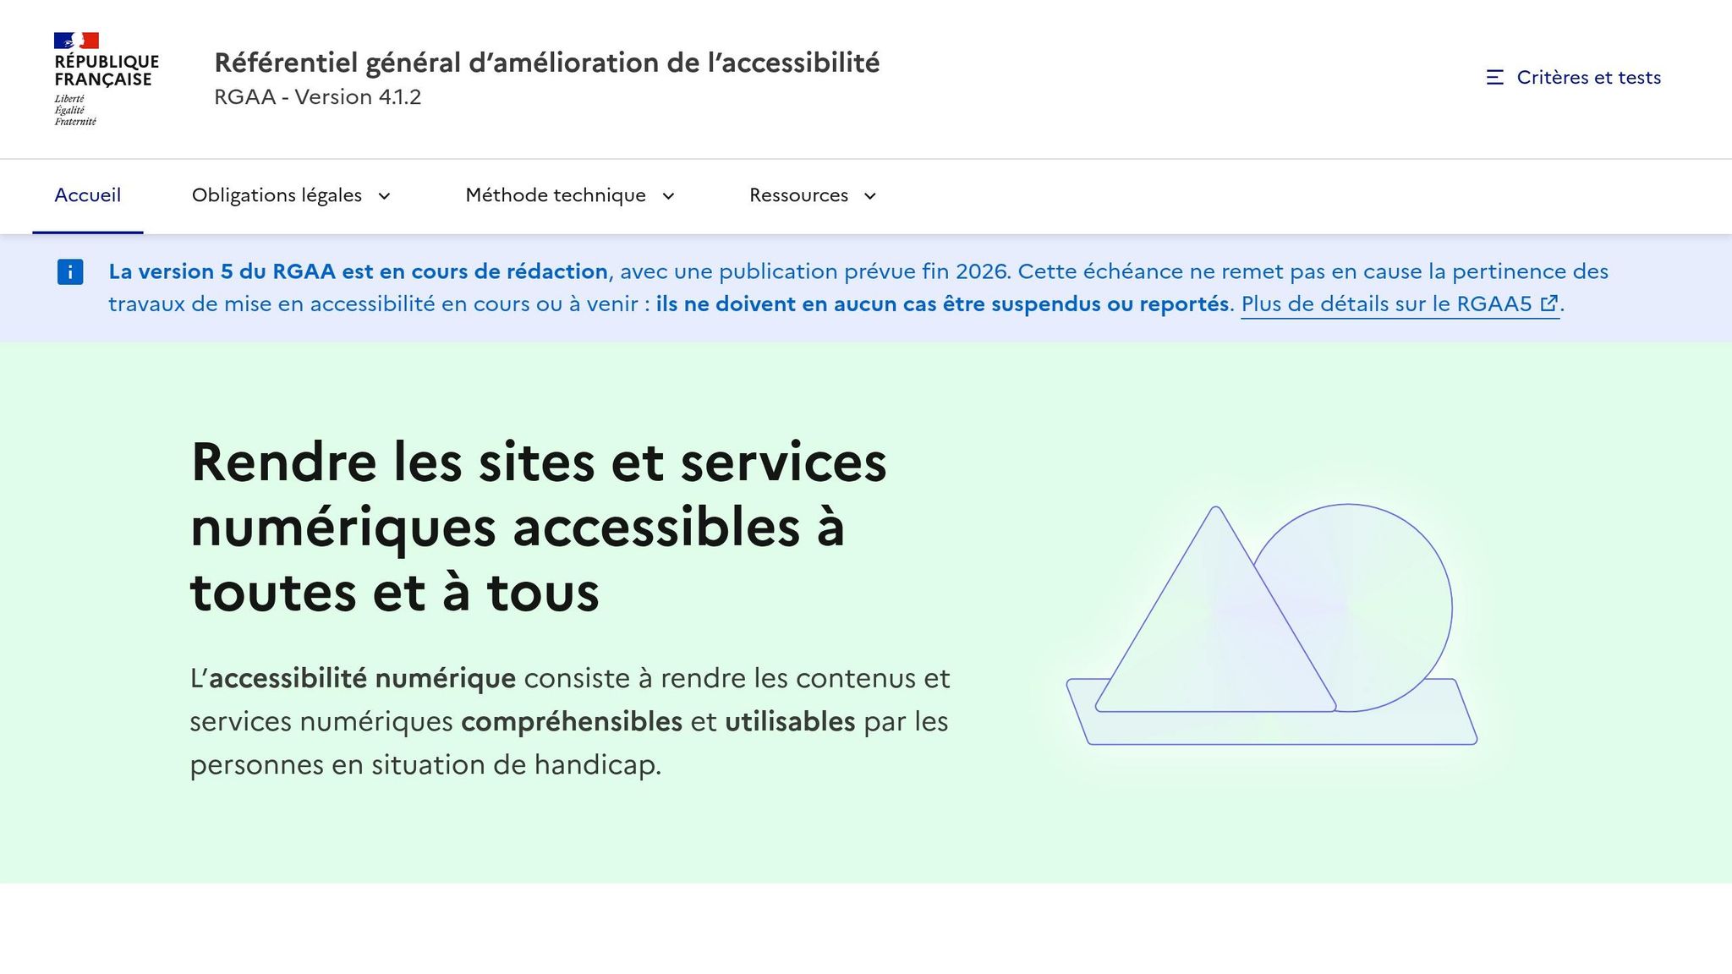Open the Critères et tests link

pyautogui.click(x=1587, y=78)
